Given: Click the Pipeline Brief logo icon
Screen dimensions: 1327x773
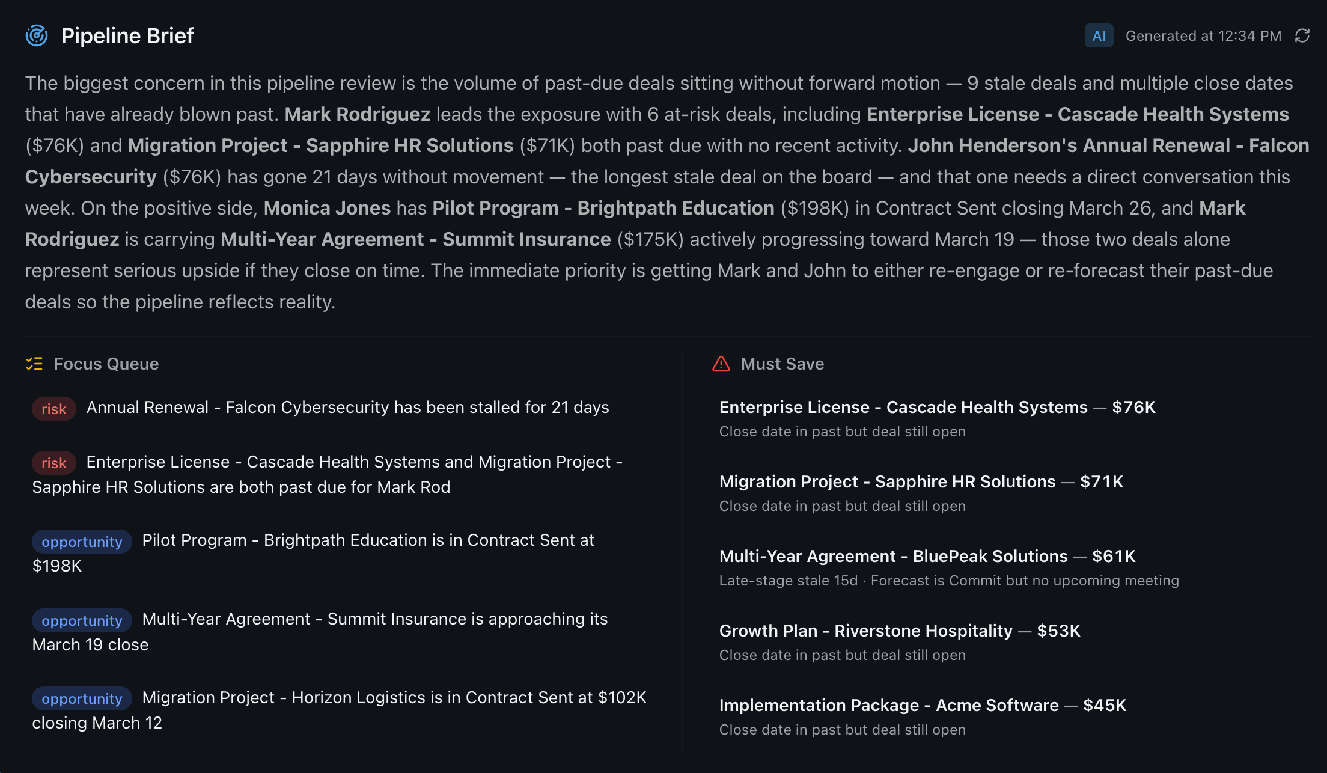Looking at the screenshot, I should [x=37, y=35].
